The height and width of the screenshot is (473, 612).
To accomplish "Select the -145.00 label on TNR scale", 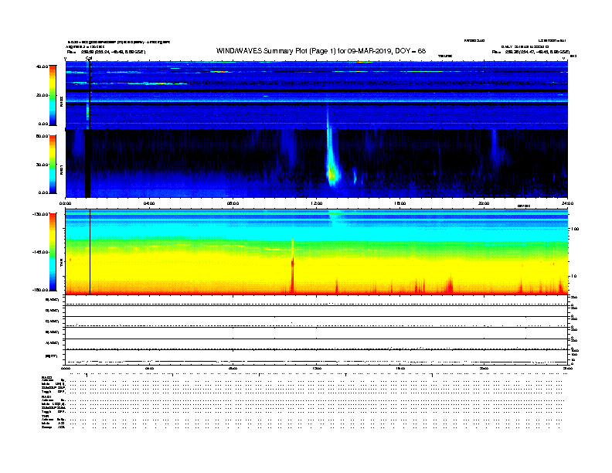I will click(x=41, y=252).
